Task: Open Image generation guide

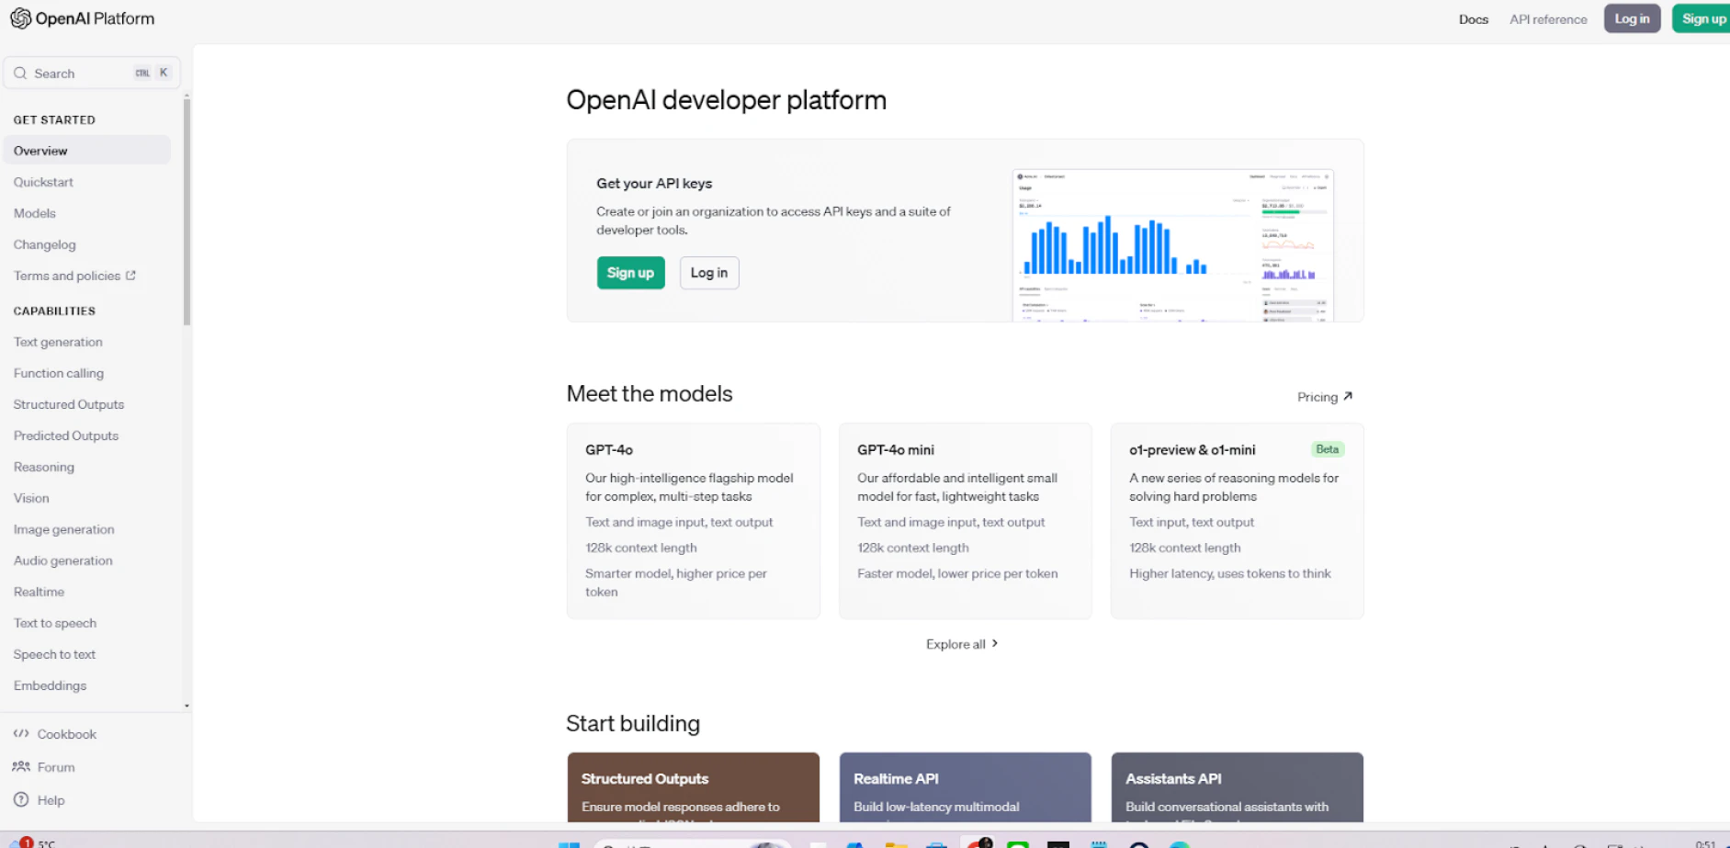Action: click(64, 529)
